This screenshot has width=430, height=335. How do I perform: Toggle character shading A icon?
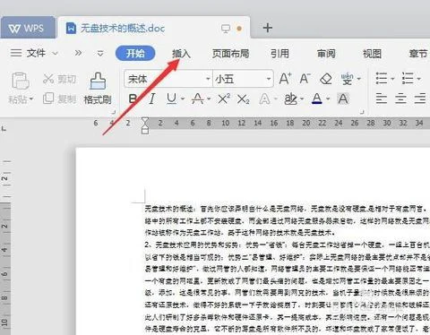click(x=343, y=99)
